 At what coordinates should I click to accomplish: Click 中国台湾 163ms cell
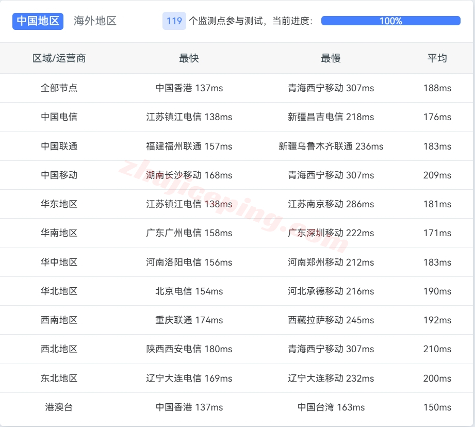tap(331, 407)
